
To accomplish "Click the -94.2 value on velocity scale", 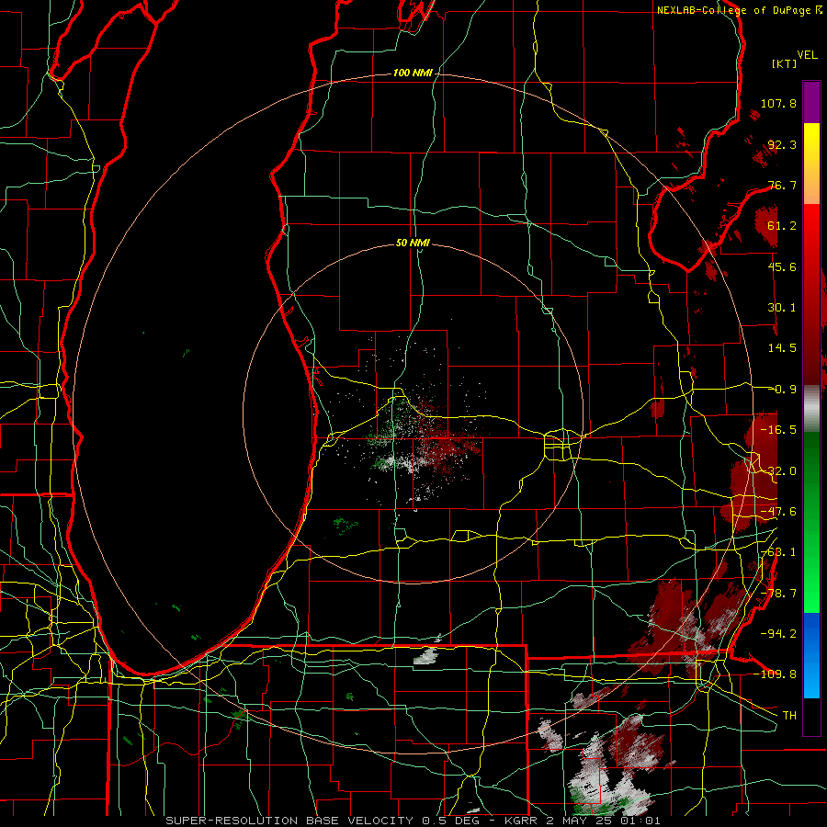I will [x=778, y=634].
